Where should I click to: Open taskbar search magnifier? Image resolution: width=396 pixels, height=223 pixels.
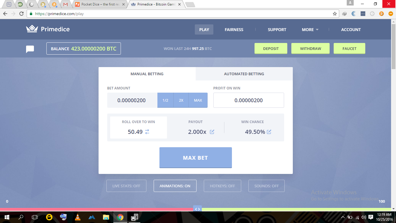coord(21,217)
